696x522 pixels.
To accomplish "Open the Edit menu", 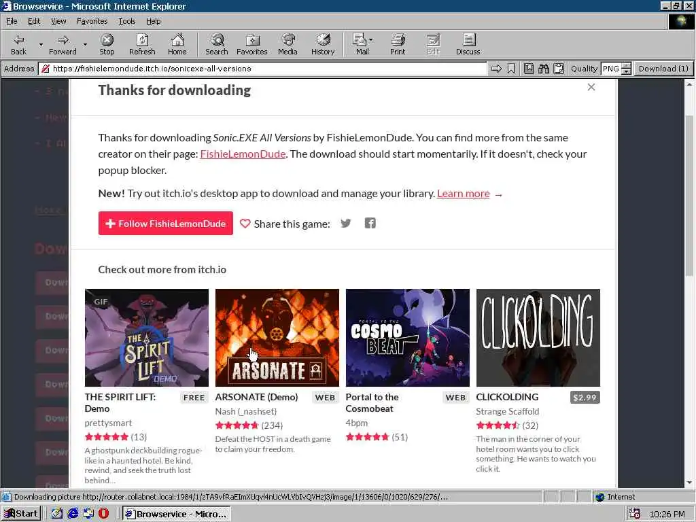I will click(x=34, y=21).
